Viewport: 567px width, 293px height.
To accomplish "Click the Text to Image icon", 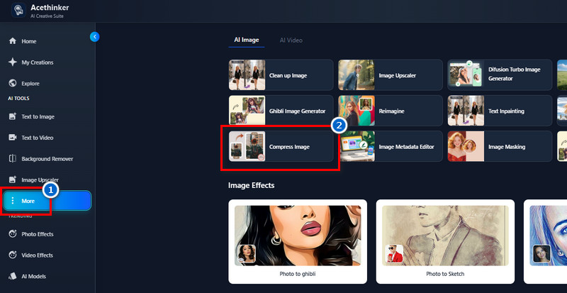I will point(13,116).
